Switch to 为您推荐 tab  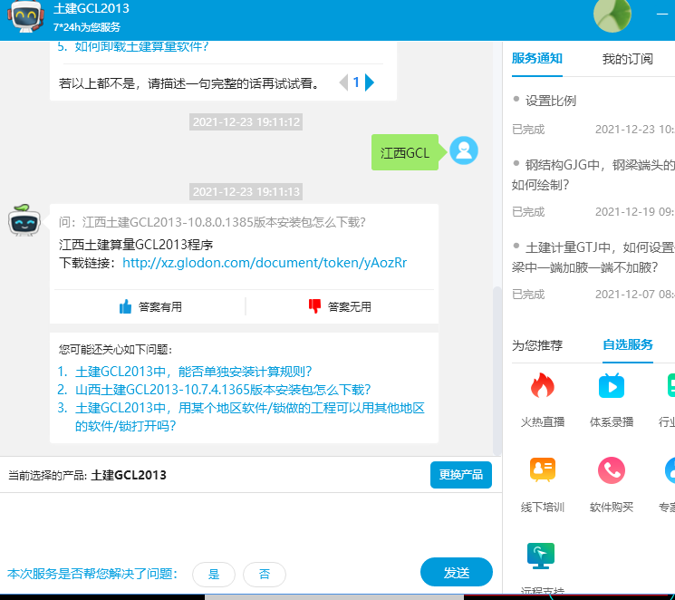click(x=536, y=345)
